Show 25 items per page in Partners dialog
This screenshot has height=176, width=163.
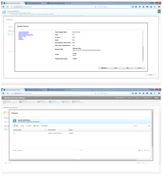tap(142, 150)
